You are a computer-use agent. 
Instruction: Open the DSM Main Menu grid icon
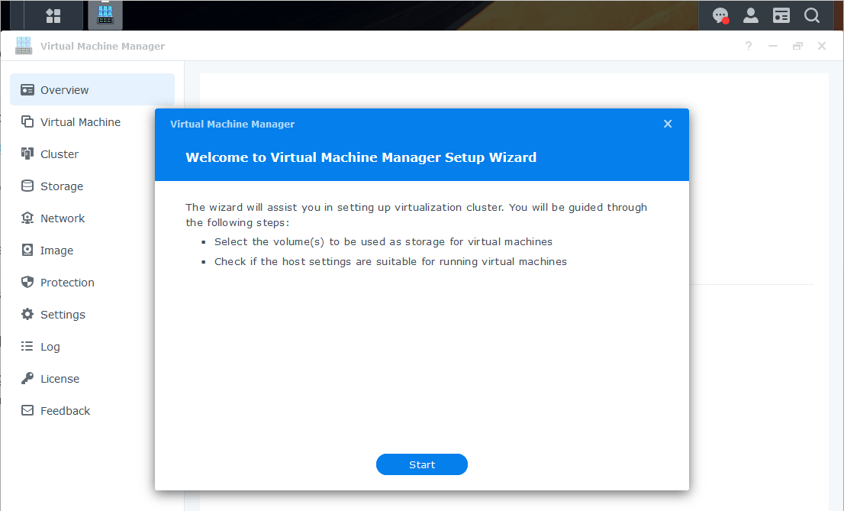(x=53, y=15)
